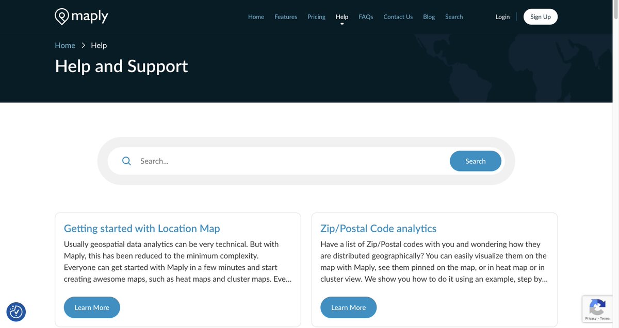Click the Help breadcrumb text

coord(99,45)
